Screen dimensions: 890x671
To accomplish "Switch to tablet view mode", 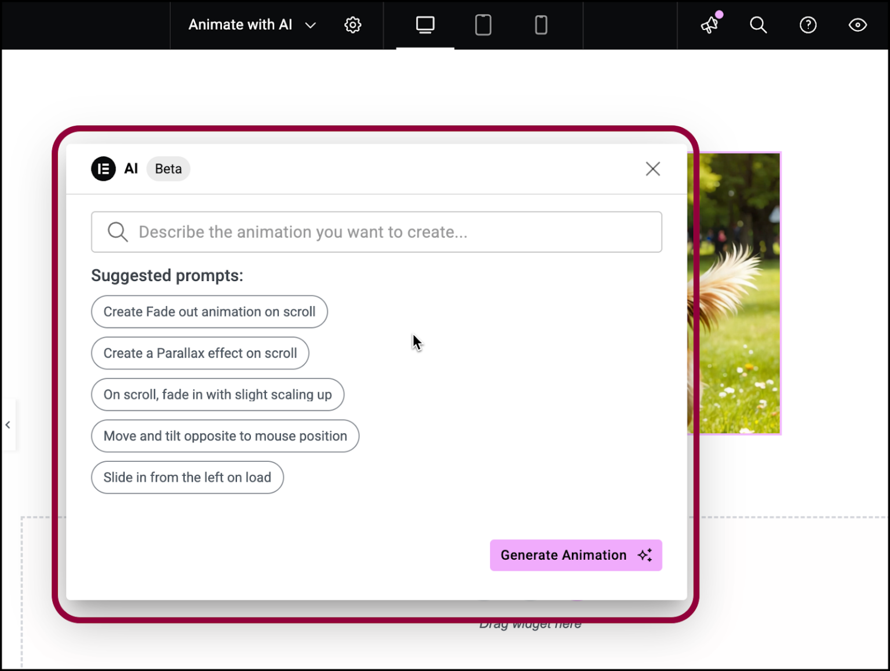I will 483,25.
